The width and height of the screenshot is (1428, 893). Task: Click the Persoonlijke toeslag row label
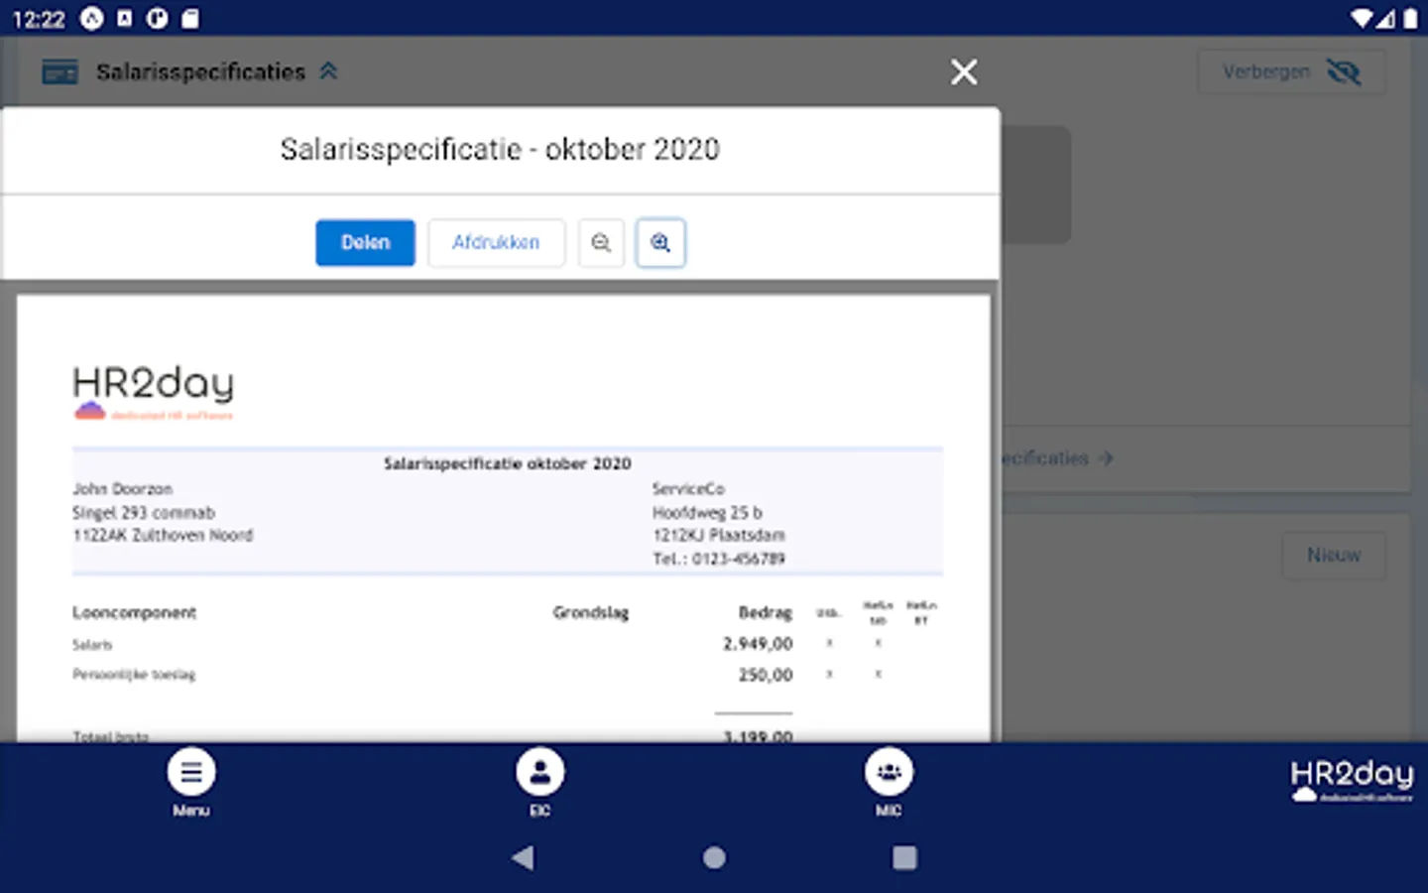[x=134, y=675]
